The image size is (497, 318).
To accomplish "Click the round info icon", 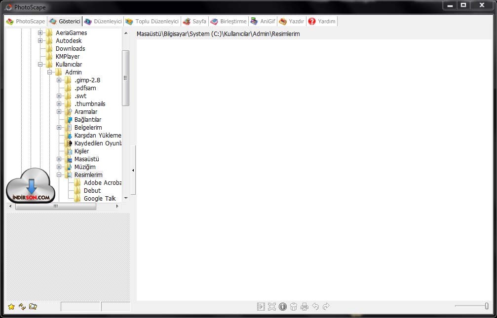I will (283, 307).
